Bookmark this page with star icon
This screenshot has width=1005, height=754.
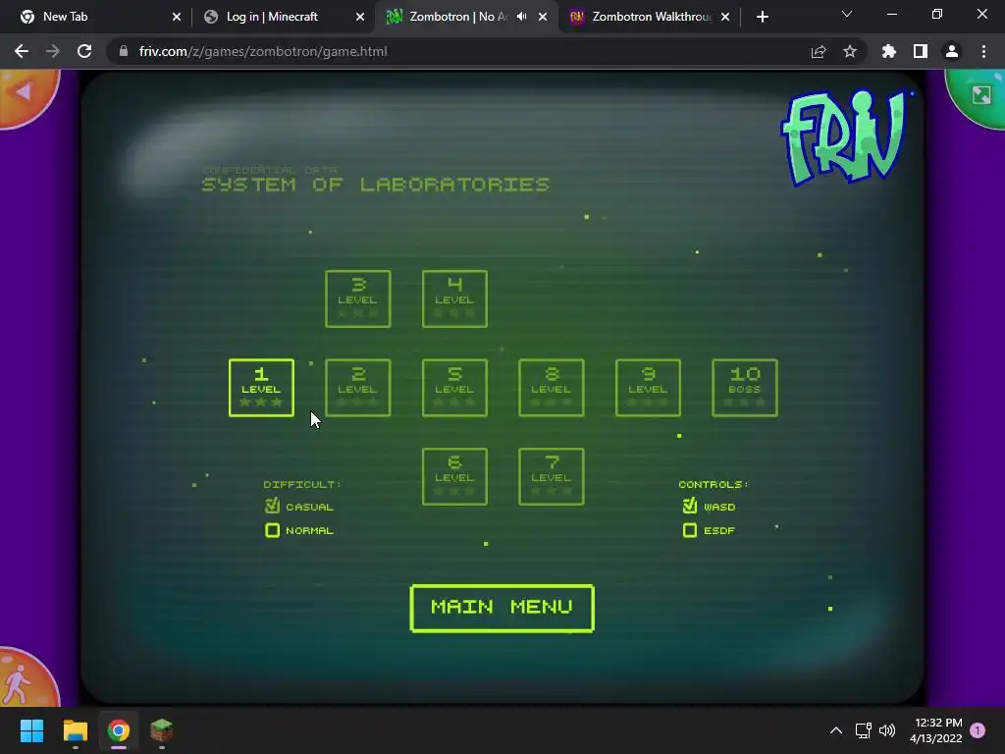(850, 51)
